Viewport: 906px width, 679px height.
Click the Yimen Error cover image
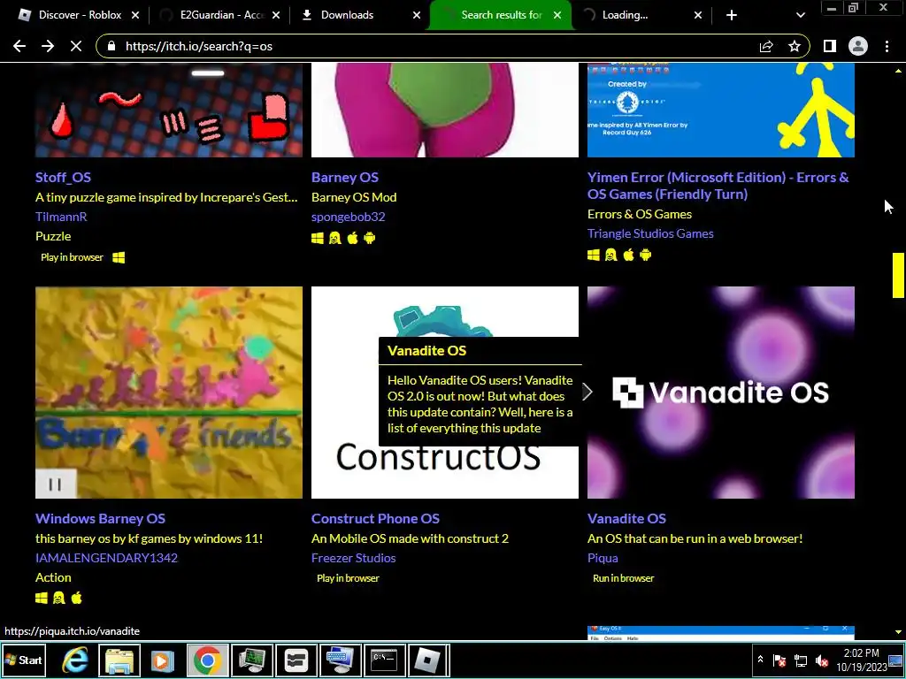[x=721, y=110]
